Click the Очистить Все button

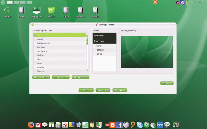(x=81, y=77)
